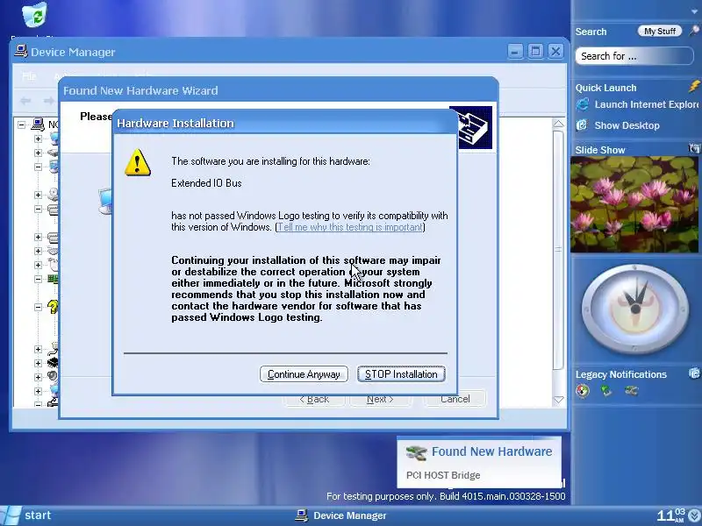Collapse the green circuit board node
Screen dimensions: 702x526
point(38,279)
